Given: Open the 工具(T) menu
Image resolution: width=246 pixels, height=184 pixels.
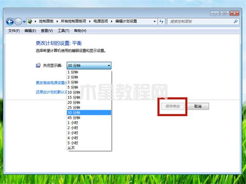Looking at the screenshot, I should [x=64, y=31].
